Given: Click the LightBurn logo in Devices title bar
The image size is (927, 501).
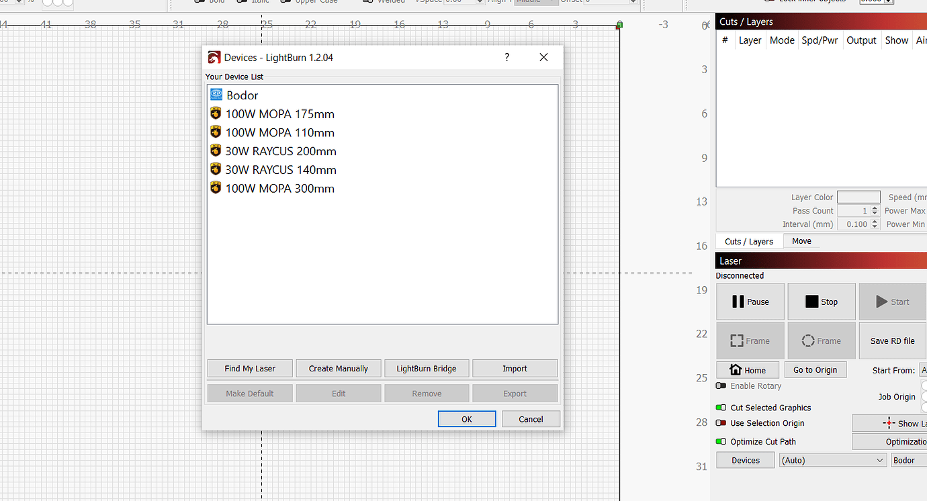Looking at the screenshot, I should [x=214, y=58].
